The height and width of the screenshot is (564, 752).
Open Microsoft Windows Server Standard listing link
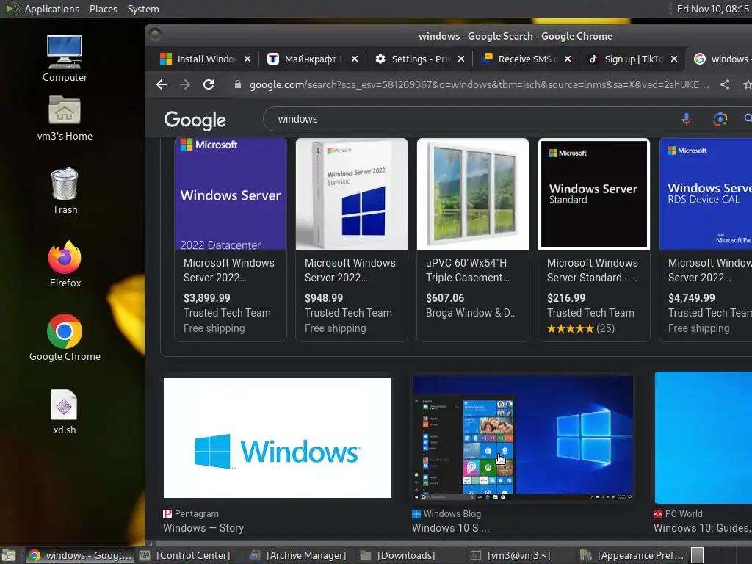[593, 270]
